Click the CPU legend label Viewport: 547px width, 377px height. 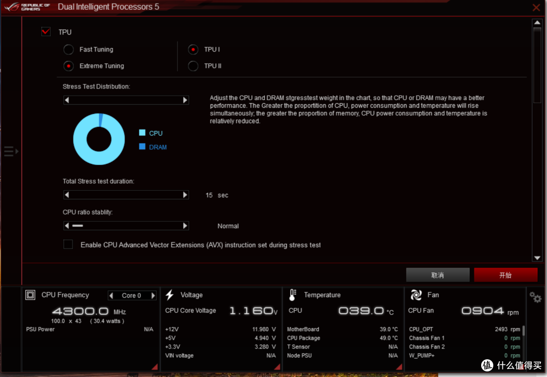coord(155,133)
